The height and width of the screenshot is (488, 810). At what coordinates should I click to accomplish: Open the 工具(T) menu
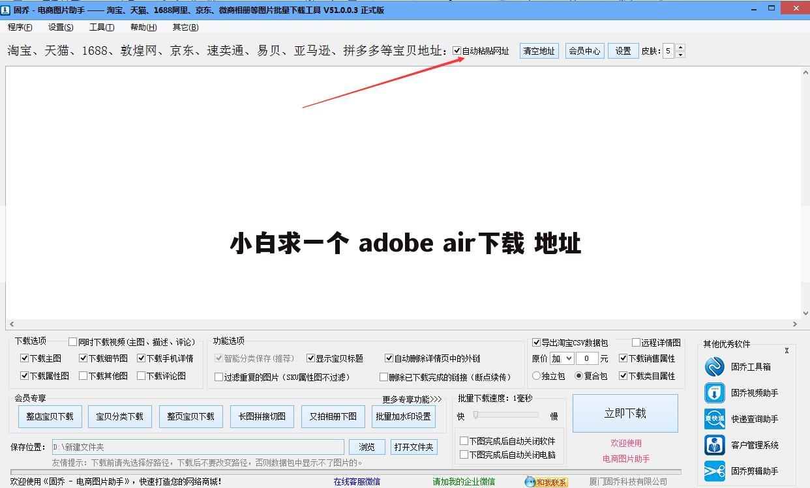point(102,27)
